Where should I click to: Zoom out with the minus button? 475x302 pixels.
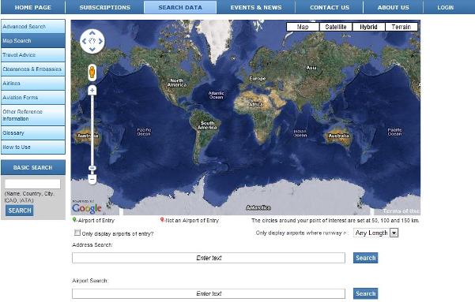tap(92, 179)
